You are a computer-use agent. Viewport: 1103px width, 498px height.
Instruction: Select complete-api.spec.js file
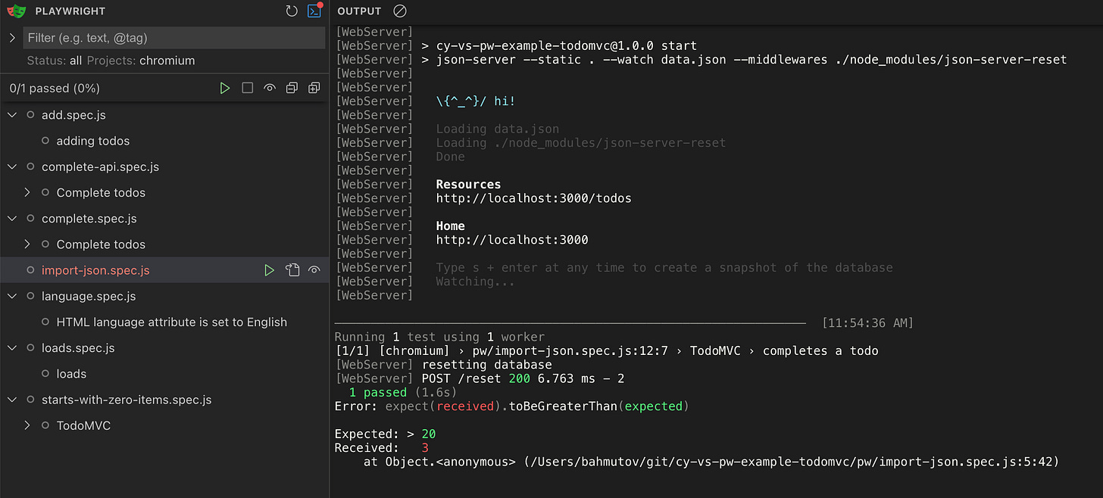click(100, 167)
